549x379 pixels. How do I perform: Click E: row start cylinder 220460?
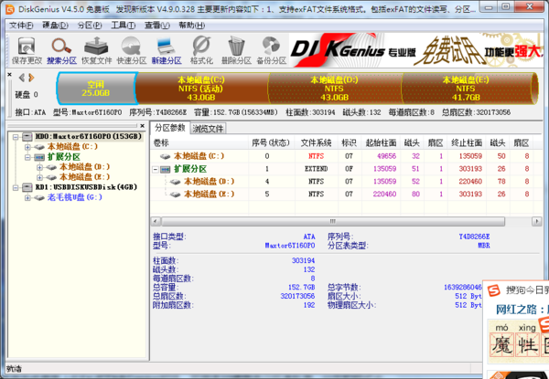(x=384, y=195)
